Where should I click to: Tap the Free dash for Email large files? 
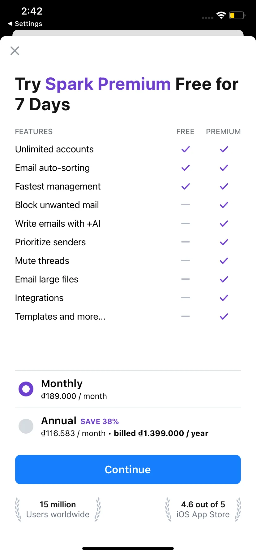[x=186, y=279]
